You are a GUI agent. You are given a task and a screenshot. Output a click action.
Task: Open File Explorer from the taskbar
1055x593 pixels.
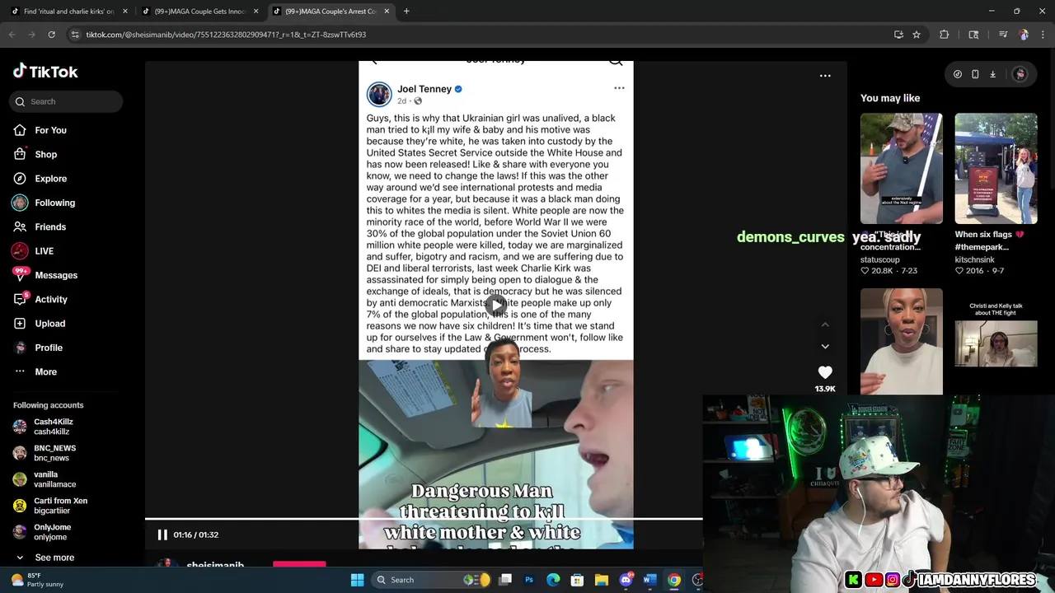point(602,580)
